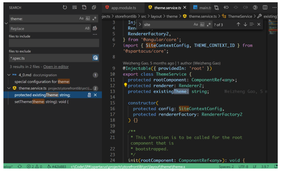Click the Open in editor link
Viewport: 282px width, 174px height.
(56, 67)
